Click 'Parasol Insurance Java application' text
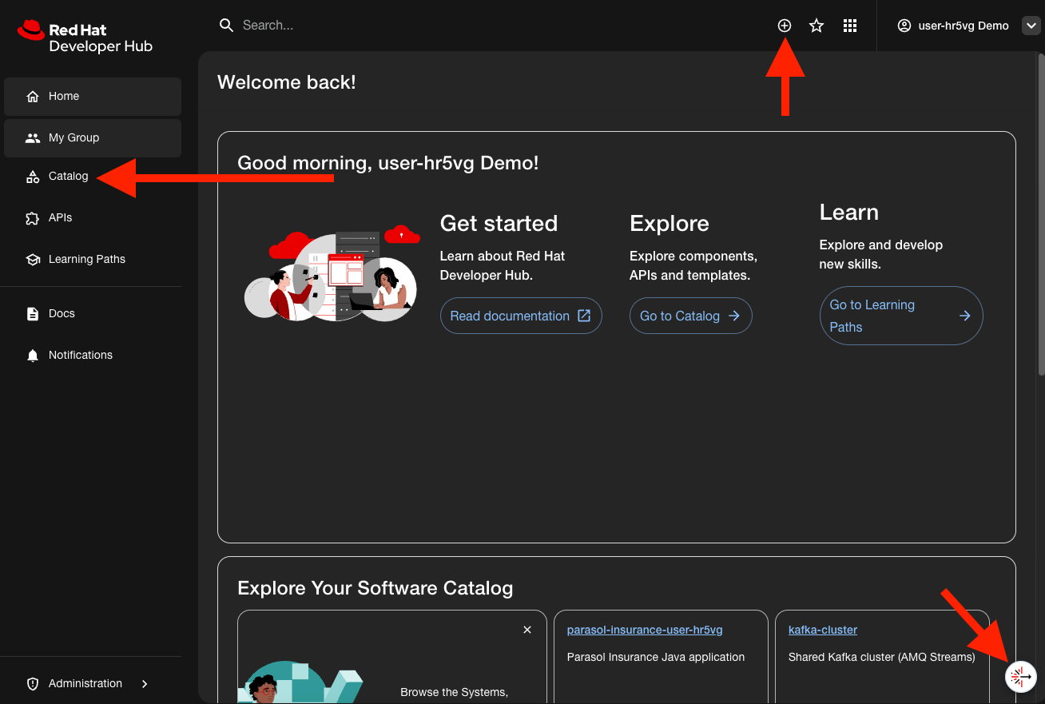1045x704 pixels. pos(656,657)
